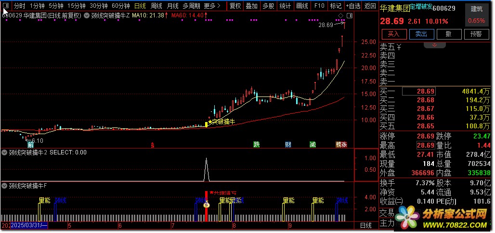Click stock code 600629 in header
This screenshot has height=233, width=495.
pos(444,8)
